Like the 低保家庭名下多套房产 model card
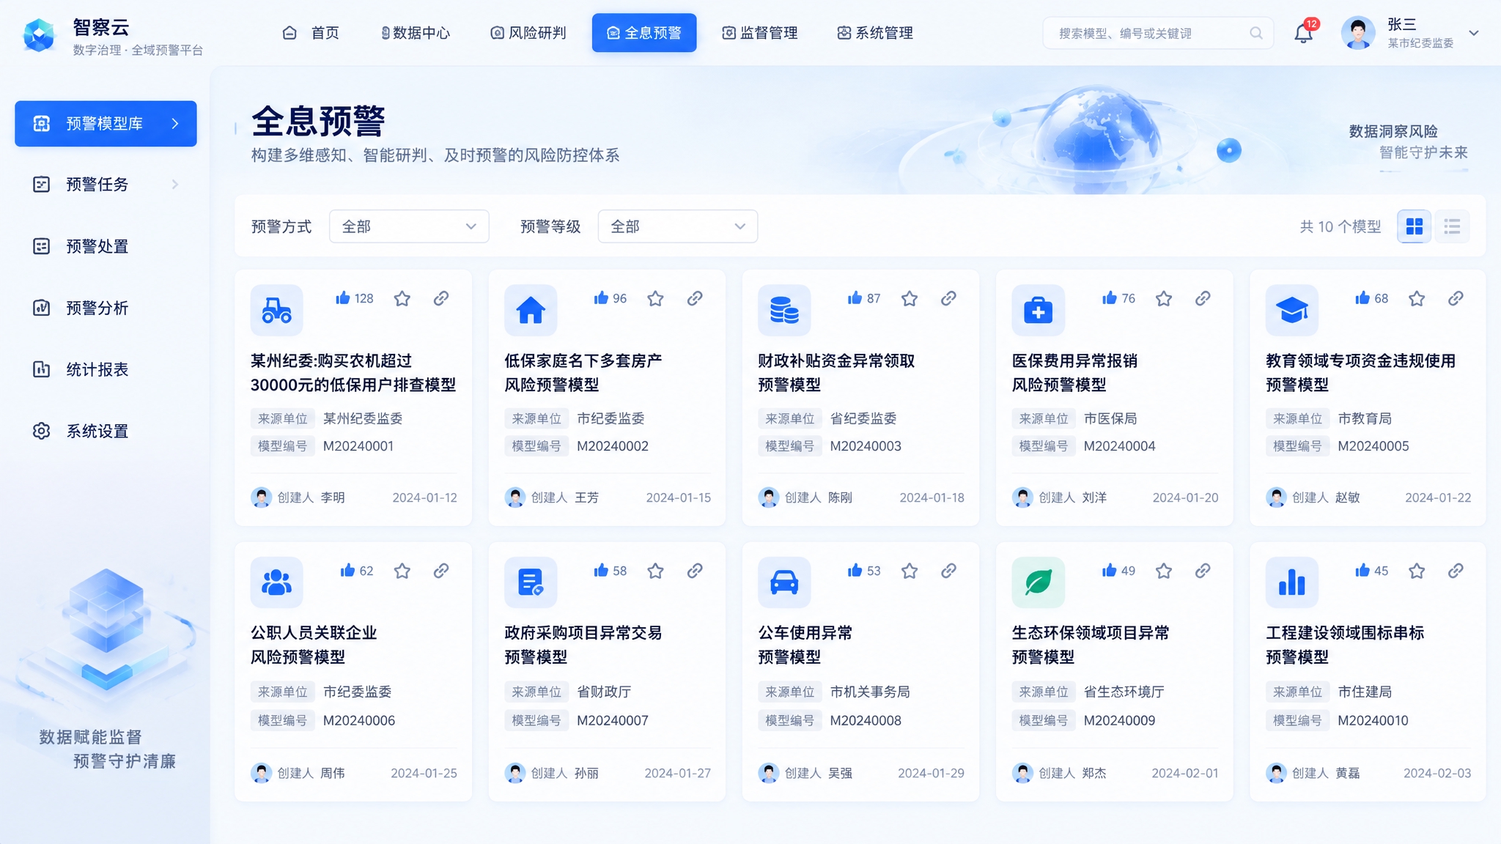 pyautogui.click(x=602, y=297)
